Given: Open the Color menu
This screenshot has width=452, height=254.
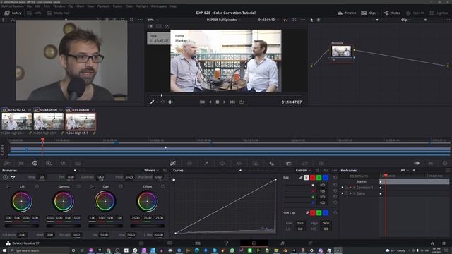Looking at the screenshot, I should pos(129,6).
